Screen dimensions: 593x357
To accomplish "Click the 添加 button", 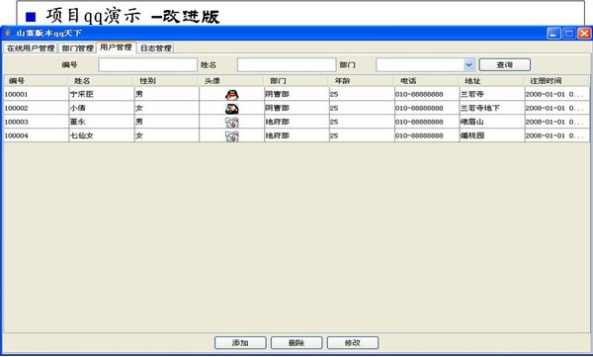I will tap(240, 343).
